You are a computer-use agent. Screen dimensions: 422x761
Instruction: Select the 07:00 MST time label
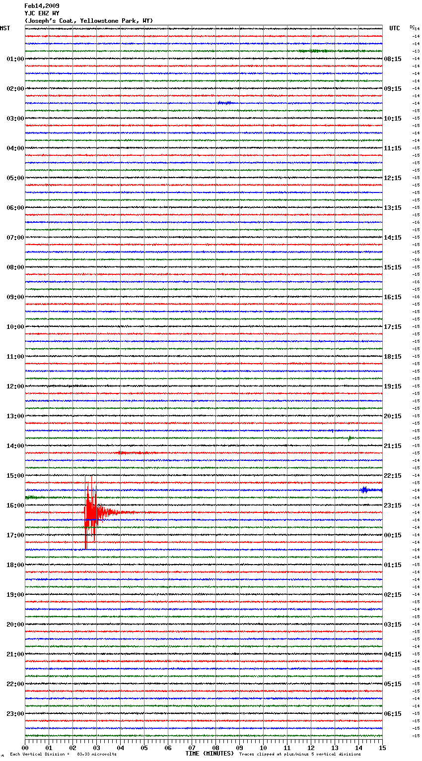click(x=15, y=238)
